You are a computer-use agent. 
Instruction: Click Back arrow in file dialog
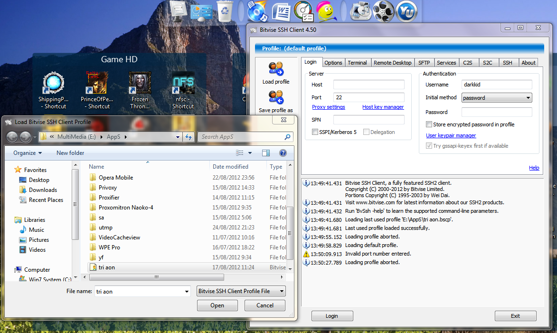12,136
